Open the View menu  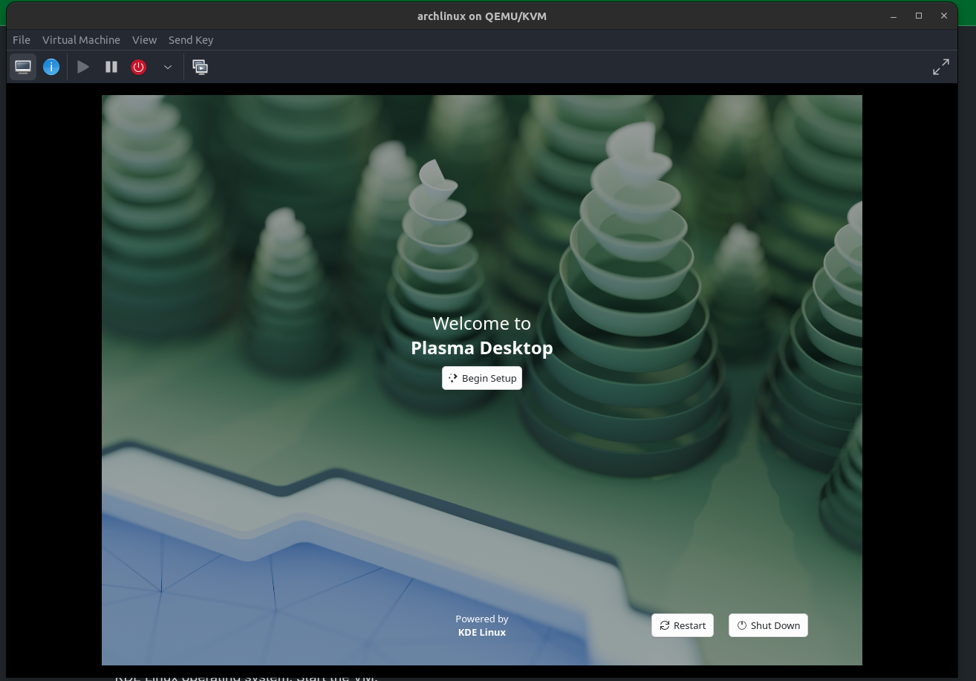point(144,40)
